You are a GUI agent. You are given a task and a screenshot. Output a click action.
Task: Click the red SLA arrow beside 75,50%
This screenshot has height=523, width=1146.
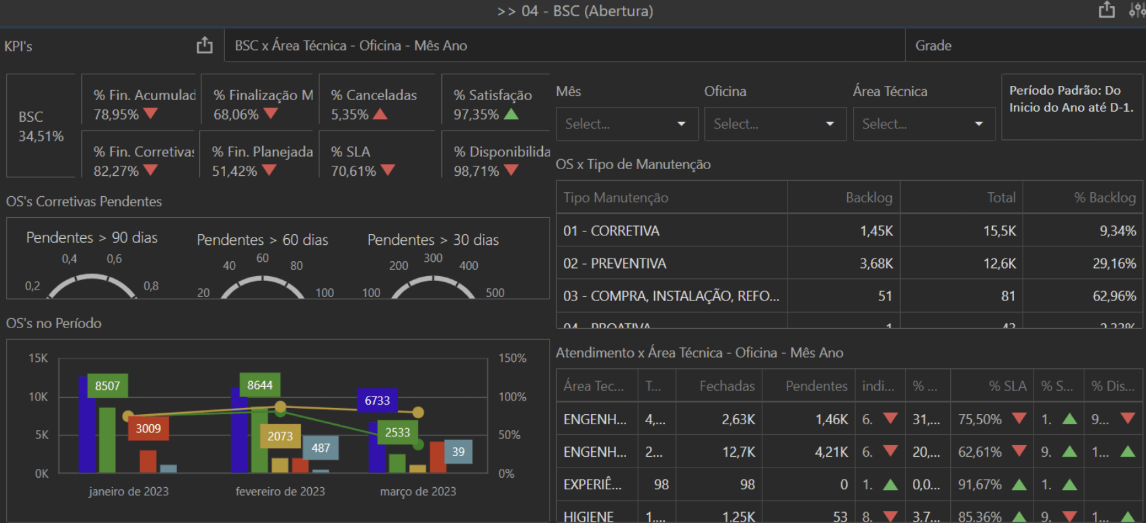[1019, 418]
